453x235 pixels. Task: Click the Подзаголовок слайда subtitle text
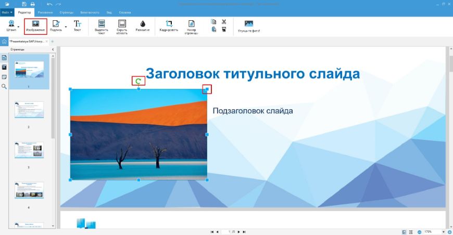point(253,111)
